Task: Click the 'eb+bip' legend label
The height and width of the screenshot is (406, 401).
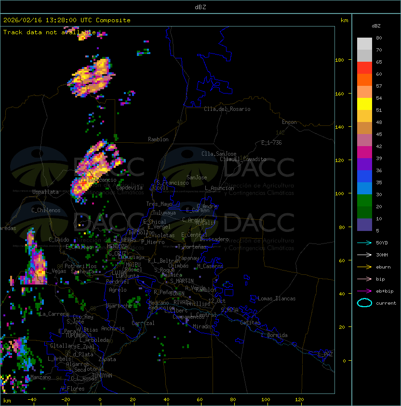Action: click(385, 291)
